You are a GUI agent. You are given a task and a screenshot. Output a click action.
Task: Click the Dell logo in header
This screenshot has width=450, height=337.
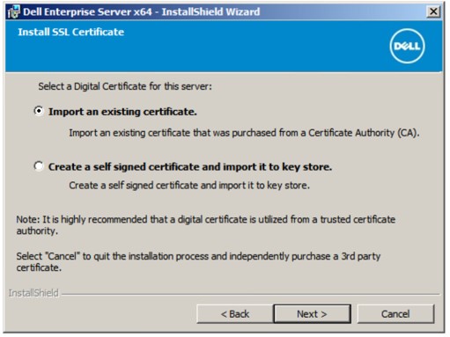(407, 46)
